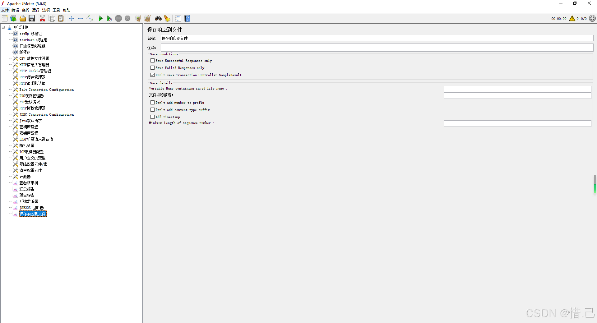The height and width of the screenshot is (323, 597).
Task: Open a test plan file with folder icon
Action: coord(23,19)
